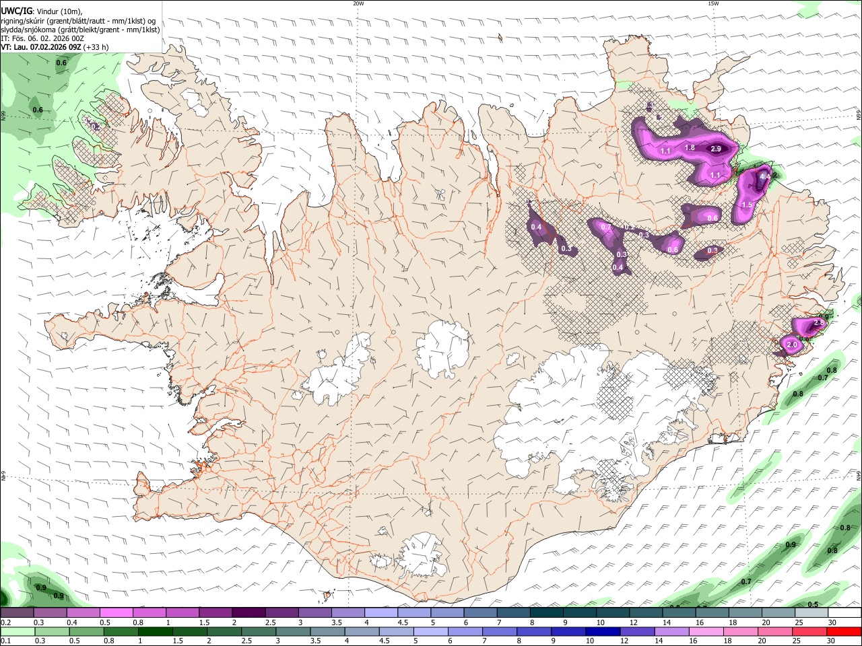Click the 20W longitude label
Screen dimensions: 862x646
pos(358,3)
